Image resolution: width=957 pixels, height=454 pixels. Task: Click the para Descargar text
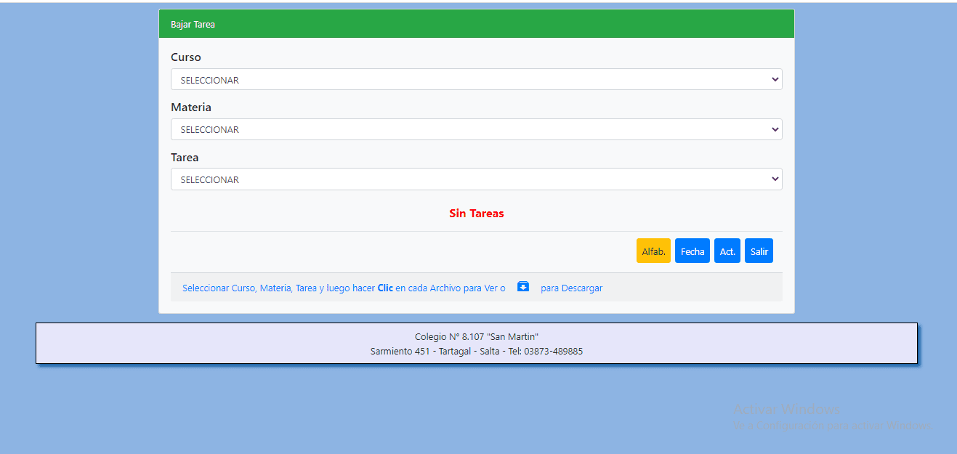click(571, 288)
